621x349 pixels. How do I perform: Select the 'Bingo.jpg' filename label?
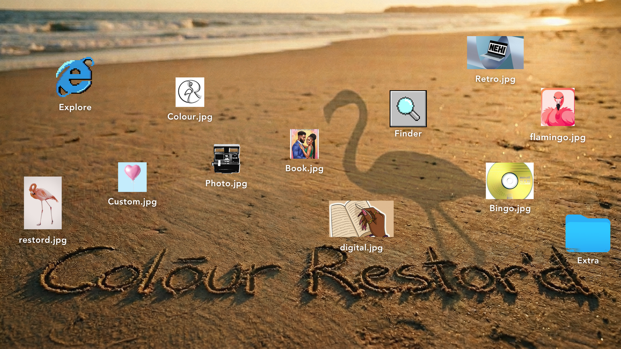tap(510, 208)
